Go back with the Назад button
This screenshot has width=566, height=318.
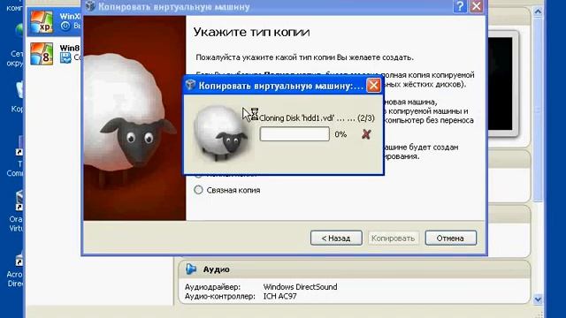(x=336, y=238)
